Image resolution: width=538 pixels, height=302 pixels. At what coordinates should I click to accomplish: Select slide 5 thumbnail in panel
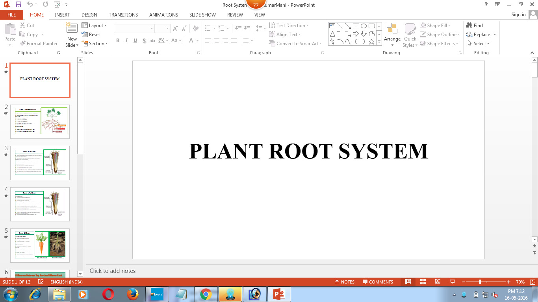point(40,245)
